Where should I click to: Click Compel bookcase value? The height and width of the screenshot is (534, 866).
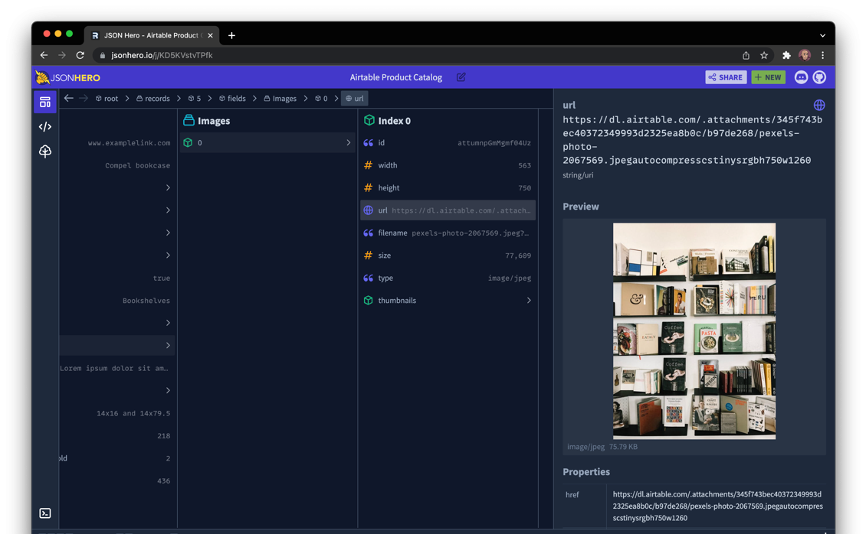tap(137, 165)
